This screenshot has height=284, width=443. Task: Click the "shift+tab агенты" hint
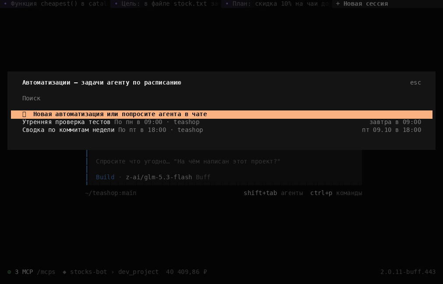(273, 193)
